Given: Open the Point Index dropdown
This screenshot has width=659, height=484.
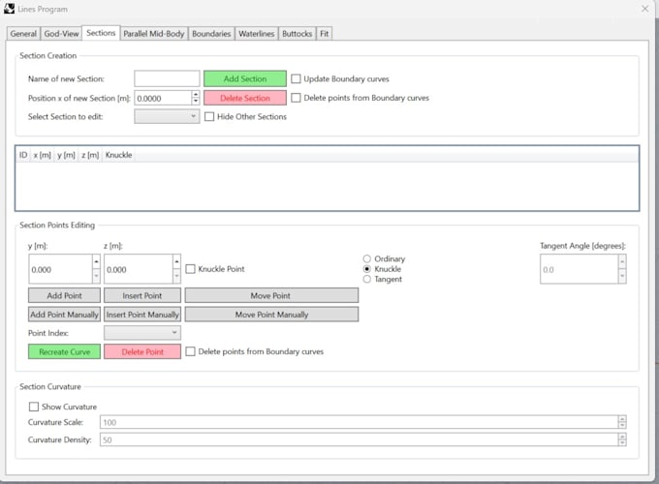Looking at the screenshot, I should click(142, 333).
